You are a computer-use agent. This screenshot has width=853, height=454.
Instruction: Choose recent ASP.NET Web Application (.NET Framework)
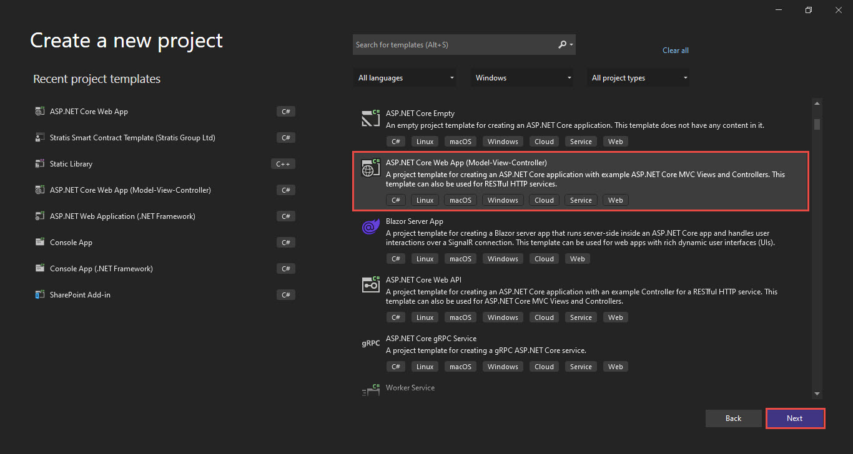click(x=122, y=216)
